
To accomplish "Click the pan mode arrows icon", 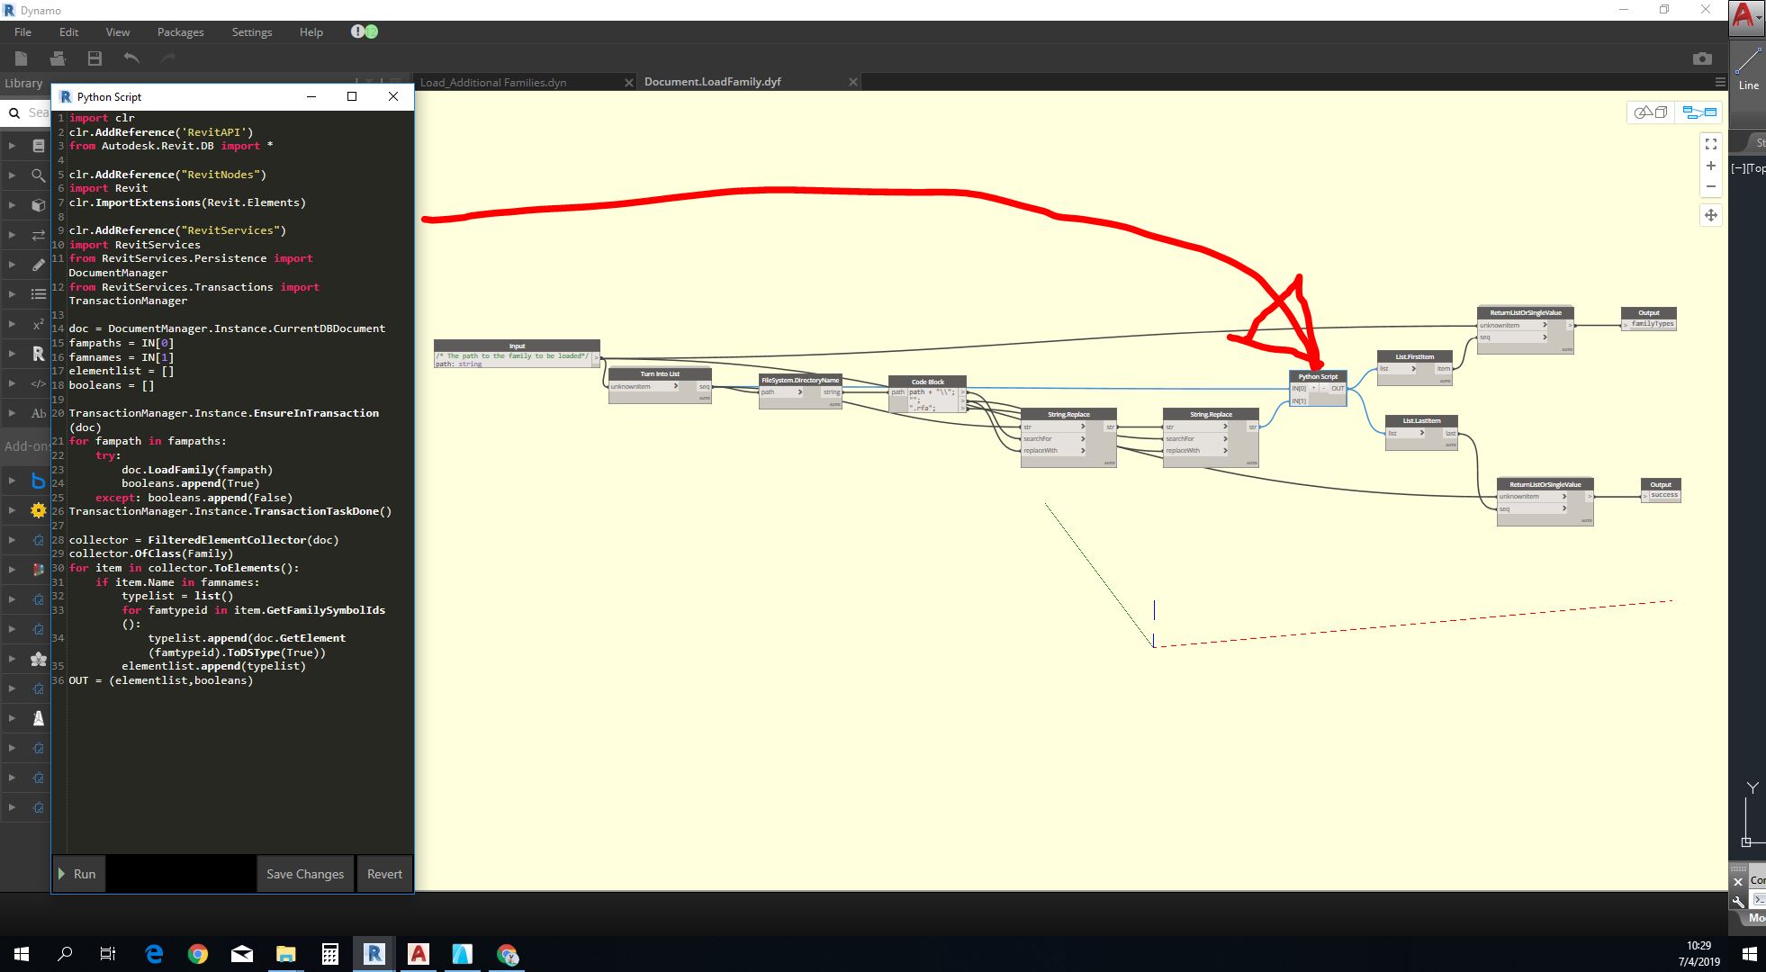I will point(1710,215).
